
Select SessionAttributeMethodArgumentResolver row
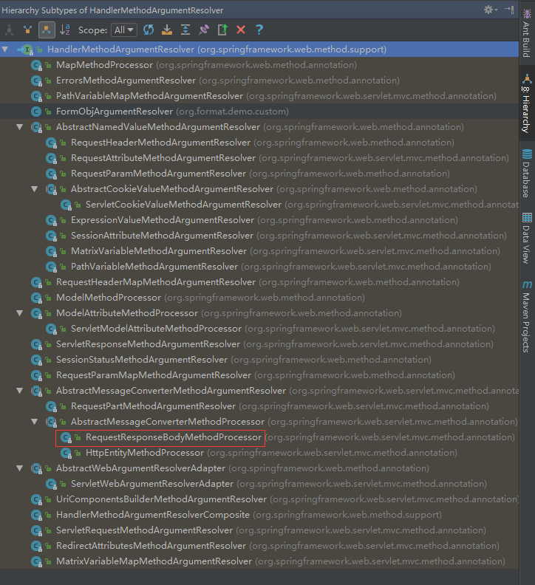pos(259,236)
